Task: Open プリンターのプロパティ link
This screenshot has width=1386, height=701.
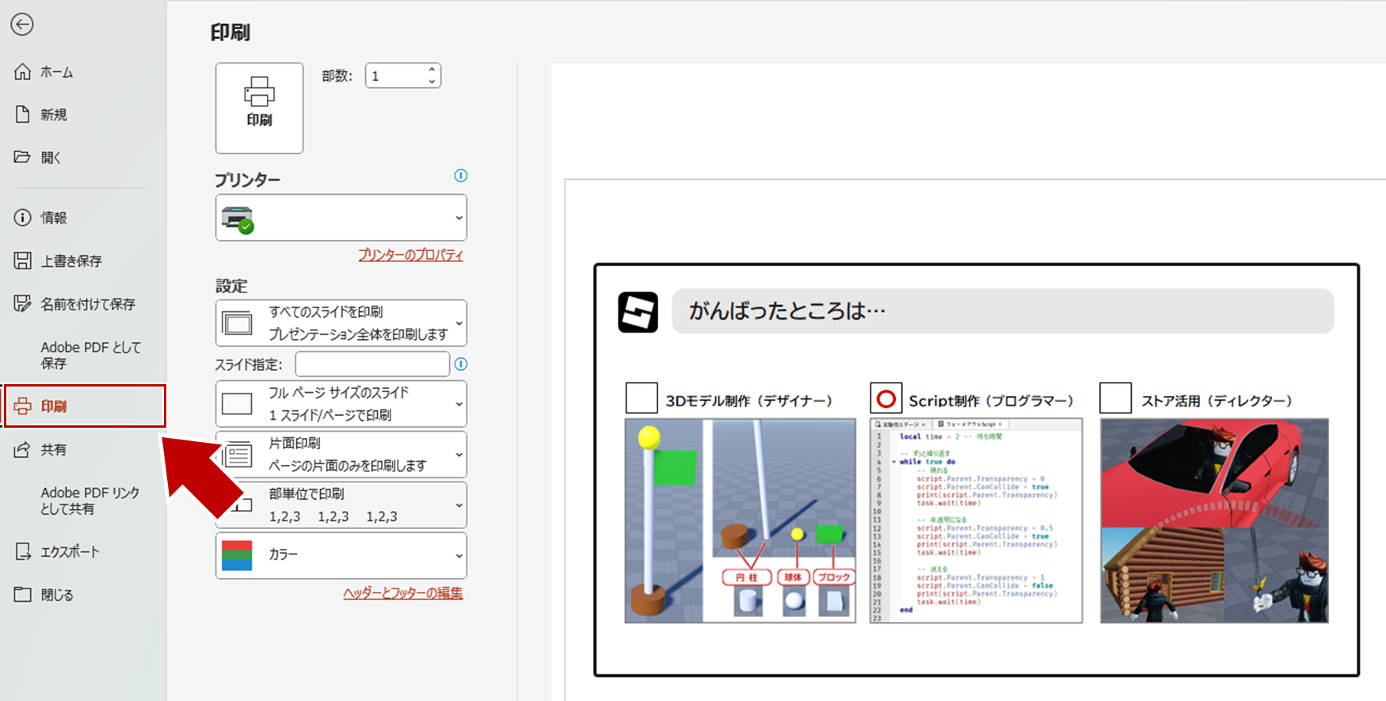Action: pos(410,255)
